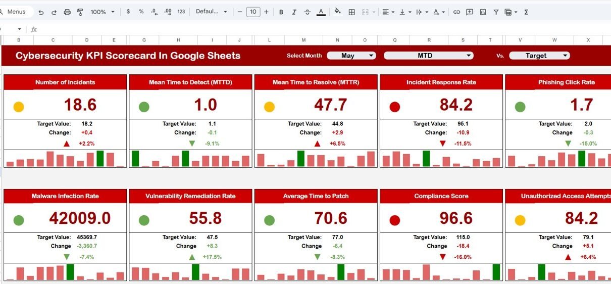Open the fill color tool
611x284 pixels.
click(338, 12)
